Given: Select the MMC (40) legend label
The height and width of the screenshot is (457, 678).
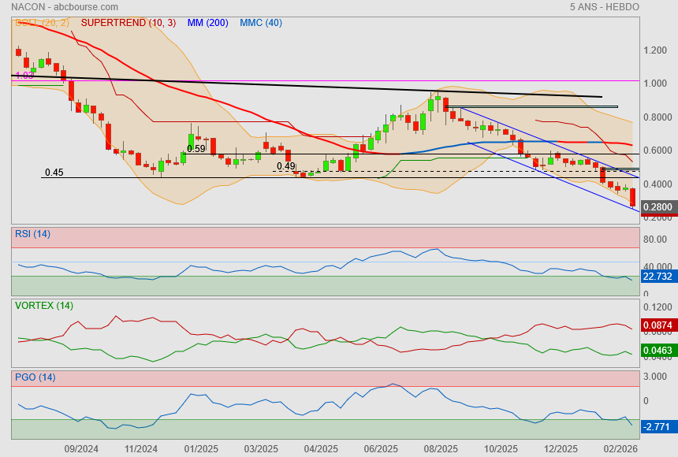Looking at the screenshot, I should click(260, 23).
